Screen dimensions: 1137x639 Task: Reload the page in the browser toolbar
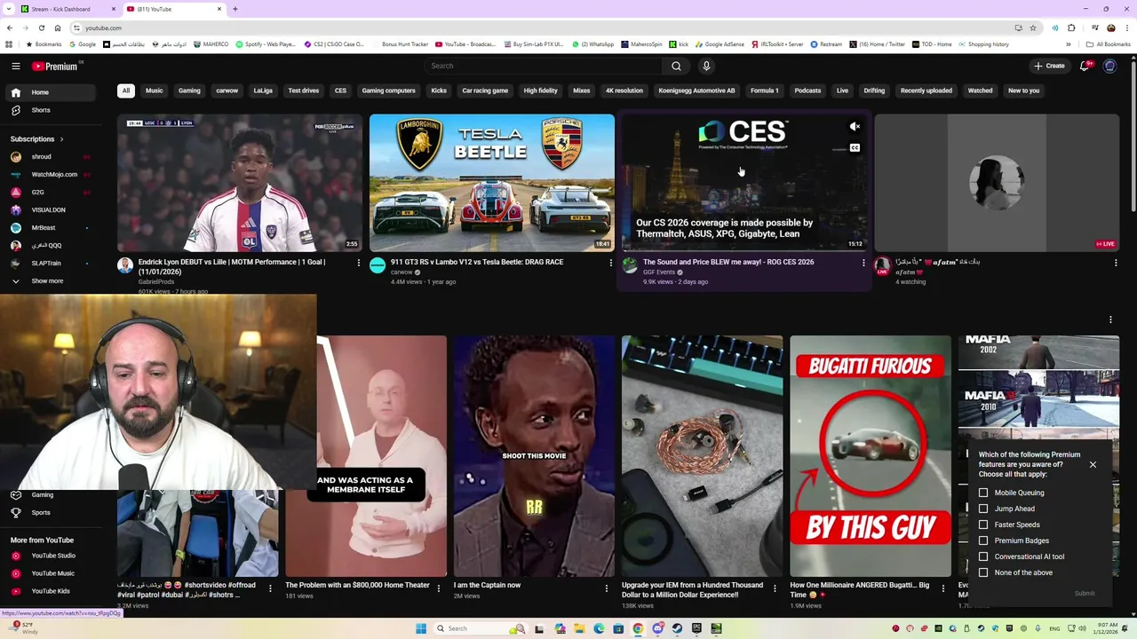[41, 28]
